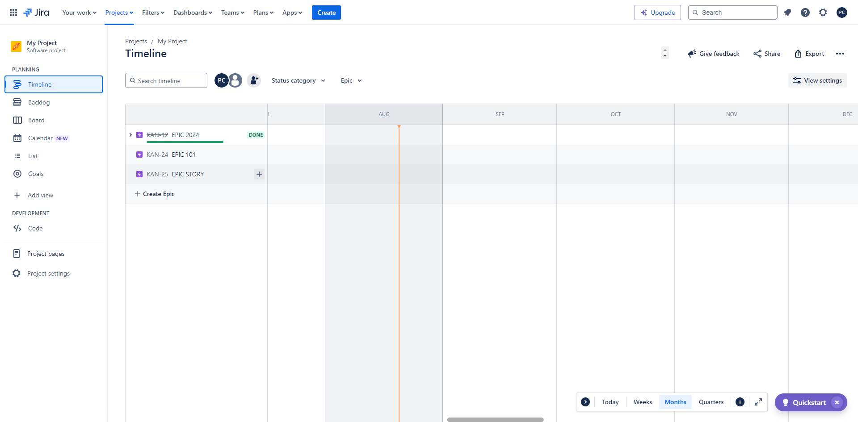Open the Filters dropdown
The height and width of the screenshot is (422, 858).
[153, 13]
